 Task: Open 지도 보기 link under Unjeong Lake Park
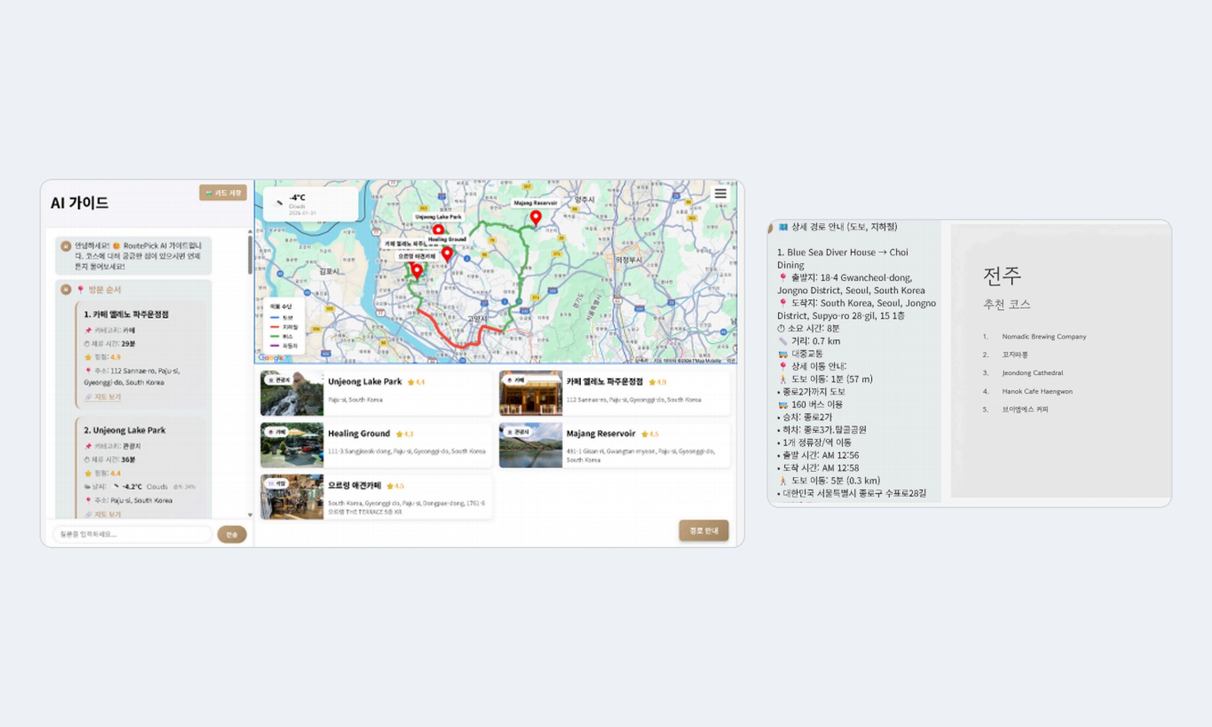tap(102, 514)
